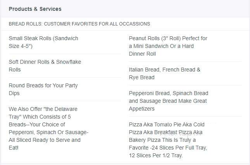Click Round Breads for Your Party Dips

coord(43,89)
